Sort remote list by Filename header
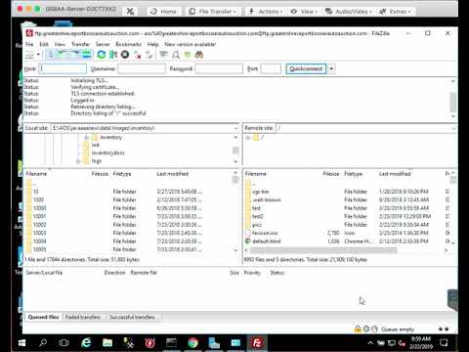 pos(256,174)
